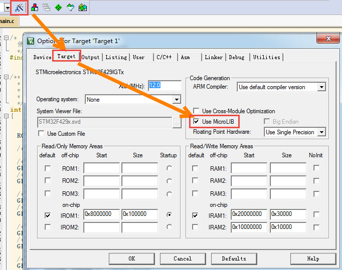342x270 pixels.
Task: Collapse the top comment fold marker in editor
Action: pos(7,38)
